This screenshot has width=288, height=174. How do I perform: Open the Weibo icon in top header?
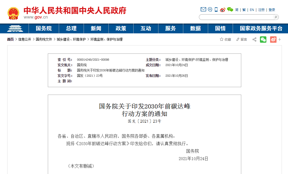(223, 10)
